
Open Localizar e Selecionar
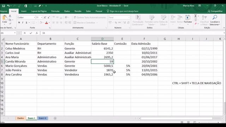215,20
